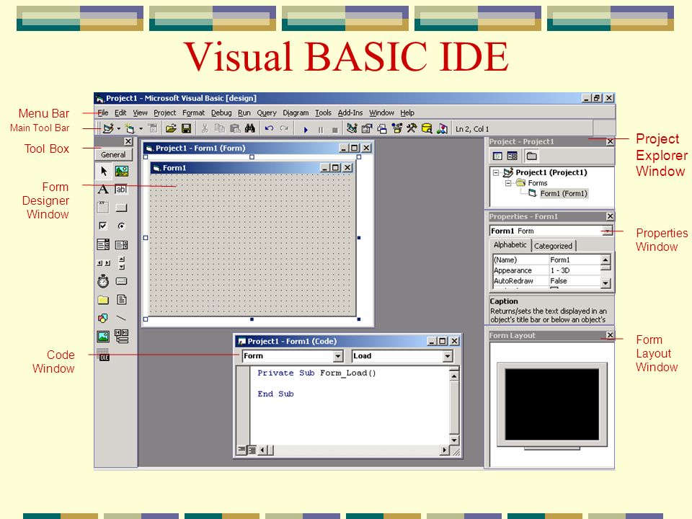
Task: Select the CommandButton control in Toolbox
Action: 121,208
